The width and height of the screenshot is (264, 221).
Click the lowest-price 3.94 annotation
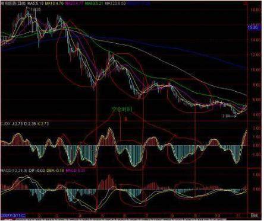(x=227, y=117)
